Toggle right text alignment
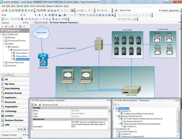This screenshot has width=182, height=139. (x=56, y=15)
